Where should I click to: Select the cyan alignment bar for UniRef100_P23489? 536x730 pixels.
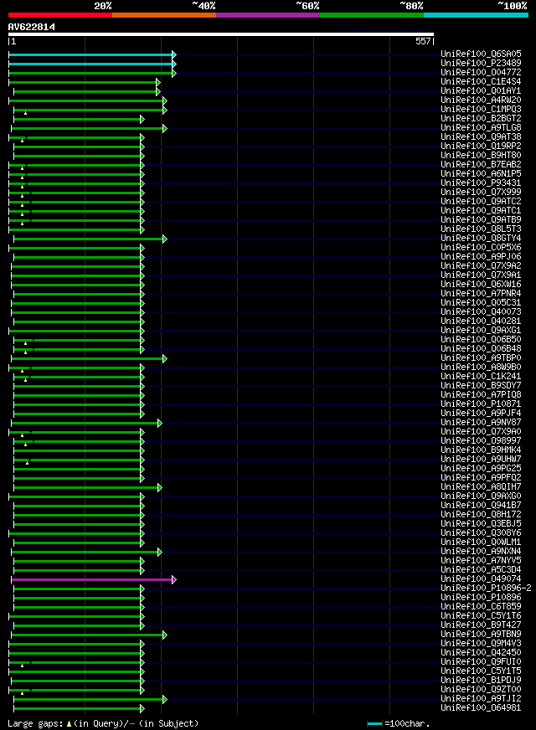pyautogui.click(x=90, y=64)
